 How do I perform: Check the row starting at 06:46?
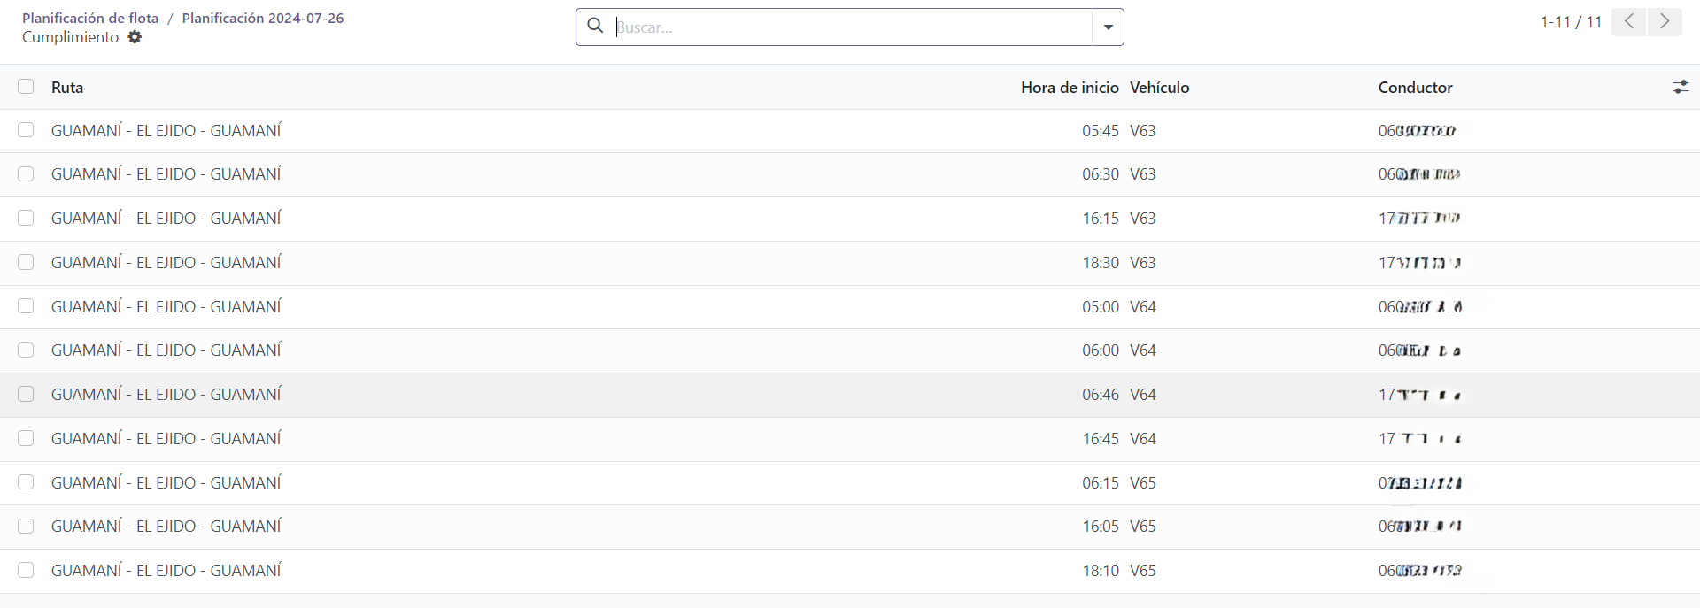click(26, 394)
